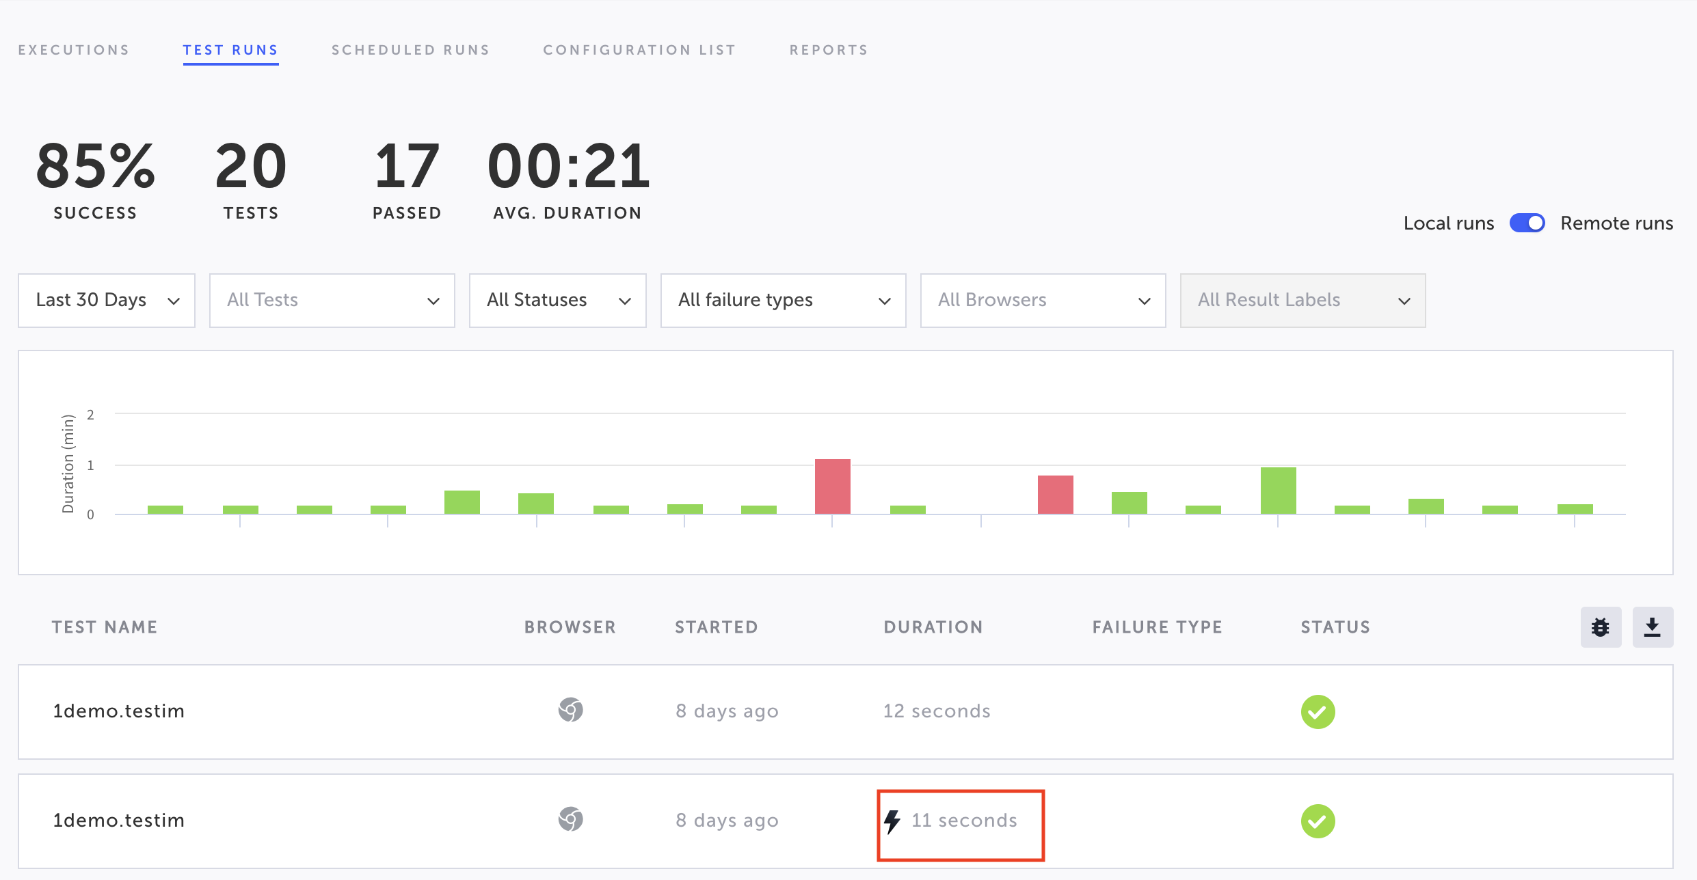Expand the All failure types dropdown
This screenshot has height=880, width=1697.
coord(783,301)
